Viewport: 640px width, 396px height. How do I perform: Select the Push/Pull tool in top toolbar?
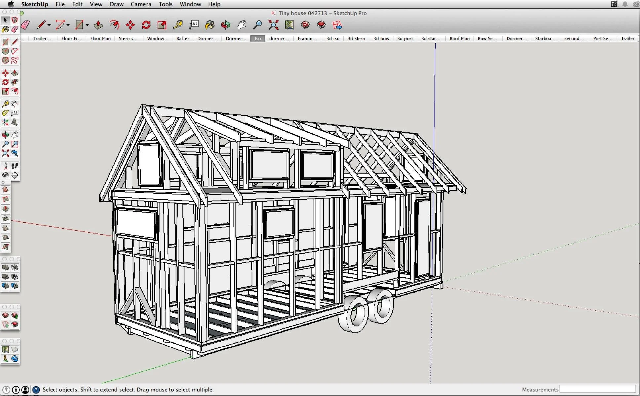pos(98,25)
